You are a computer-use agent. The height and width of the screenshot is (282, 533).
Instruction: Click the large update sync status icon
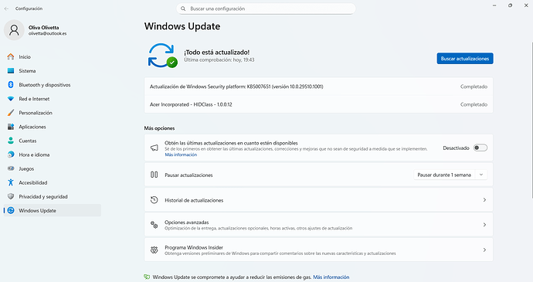(162, 56)
